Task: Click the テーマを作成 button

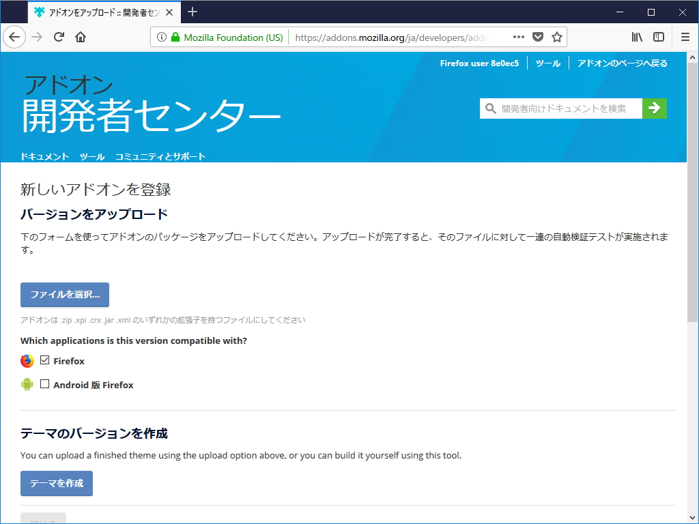Action: click(56, 483)
